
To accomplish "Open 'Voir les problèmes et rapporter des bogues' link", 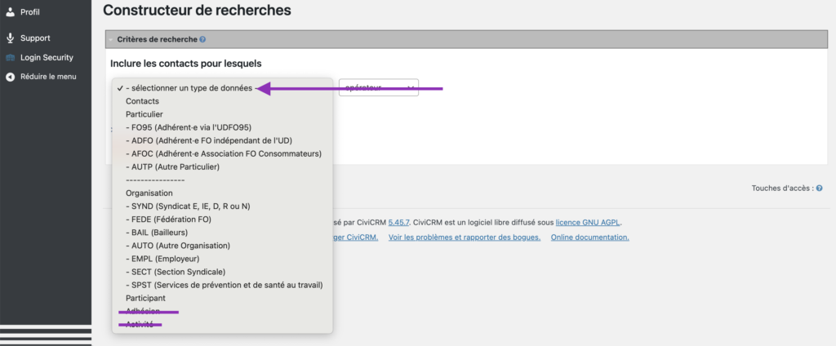I will coord(465,237).
